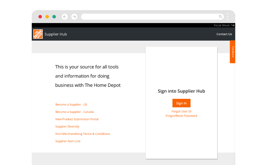267x165 pixels.
Task: Click the green window dot
Action: pos(54,17)
